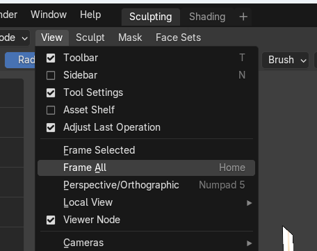Open the Mask menu
Viewport: 317px width, 251px height.
tap(130, 38)
